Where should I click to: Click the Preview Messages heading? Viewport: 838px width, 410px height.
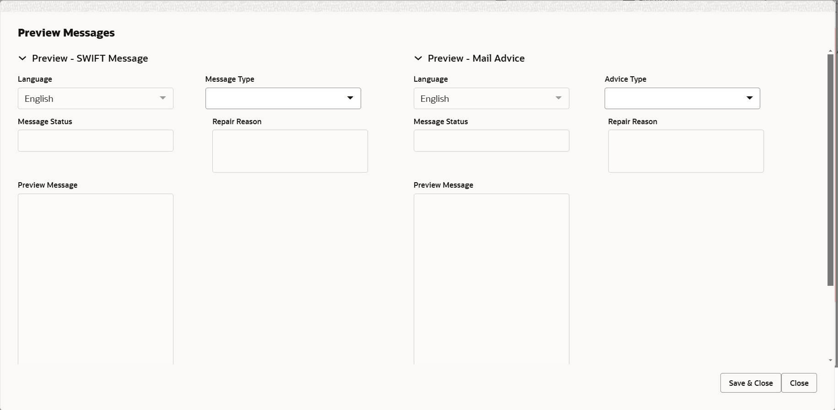(66, 33)
